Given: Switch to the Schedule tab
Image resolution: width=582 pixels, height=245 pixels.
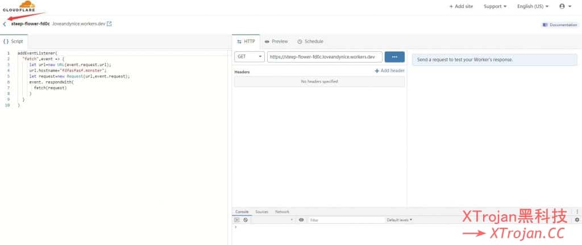Looking at the screenshot, I should tap(310, 41).
